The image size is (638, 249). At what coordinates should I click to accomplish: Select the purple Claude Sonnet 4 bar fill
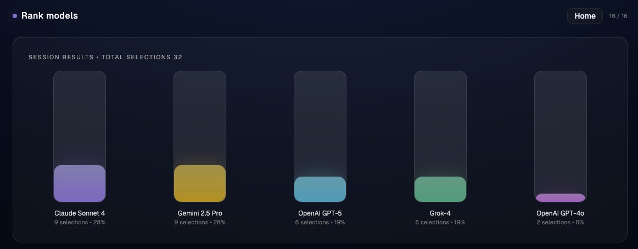pos(80,184)
